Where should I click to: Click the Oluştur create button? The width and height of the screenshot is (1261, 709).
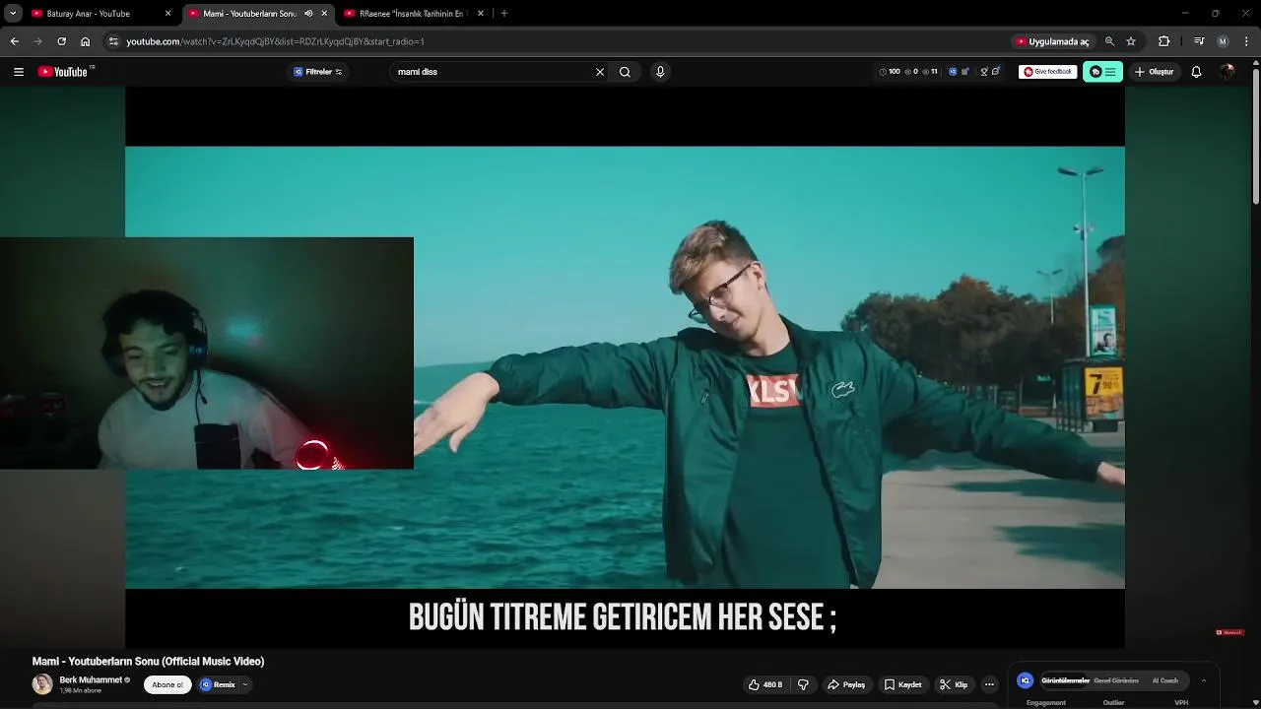[x=1155, y=72]
